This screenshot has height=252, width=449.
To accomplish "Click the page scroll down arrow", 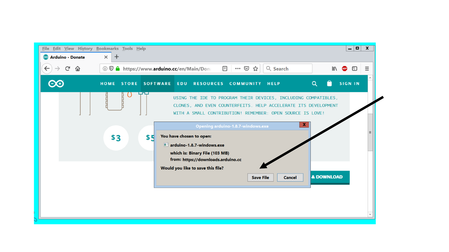I will pos(370,214).
